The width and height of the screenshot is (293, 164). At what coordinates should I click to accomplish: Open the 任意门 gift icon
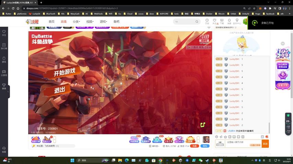point(157,140)
